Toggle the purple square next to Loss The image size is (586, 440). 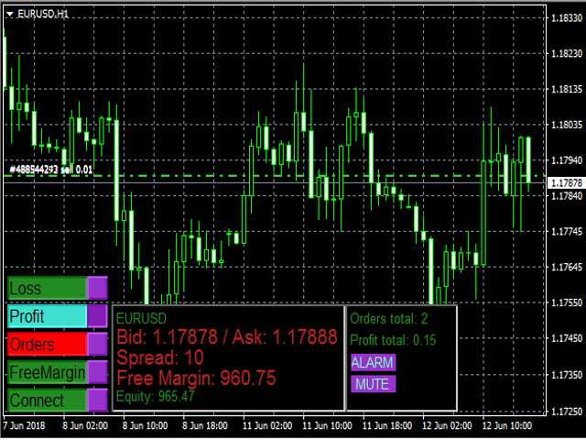tap(98, 288)
